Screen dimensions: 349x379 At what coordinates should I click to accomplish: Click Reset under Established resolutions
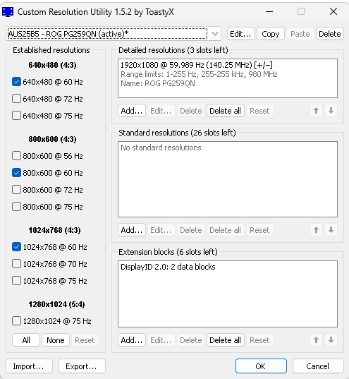click(85, 340)
